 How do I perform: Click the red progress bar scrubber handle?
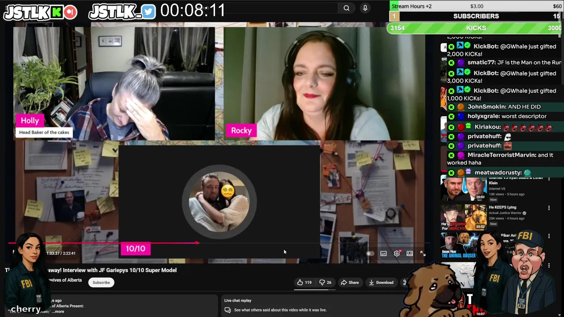tap(197, 243)
